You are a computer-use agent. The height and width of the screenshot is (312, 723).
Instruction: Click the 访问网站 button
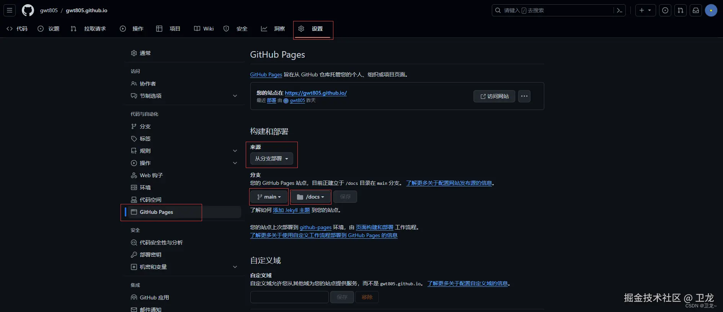[x=494, y=96]
